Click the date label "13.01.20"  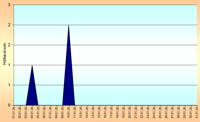(x=87, y=112)
